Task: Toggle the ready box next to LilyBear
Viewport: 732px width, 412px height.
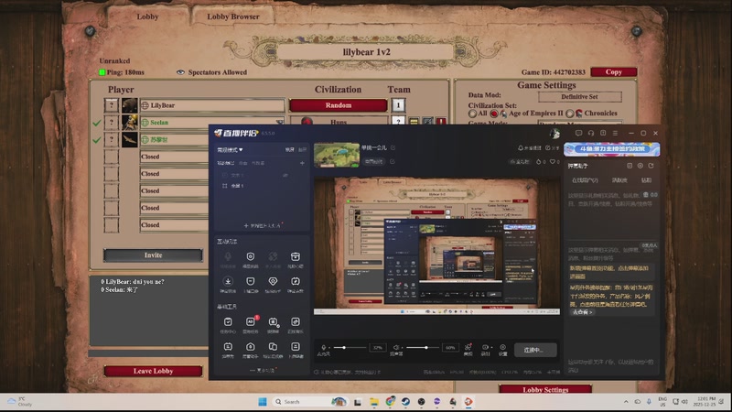Action: pos(111,105)
